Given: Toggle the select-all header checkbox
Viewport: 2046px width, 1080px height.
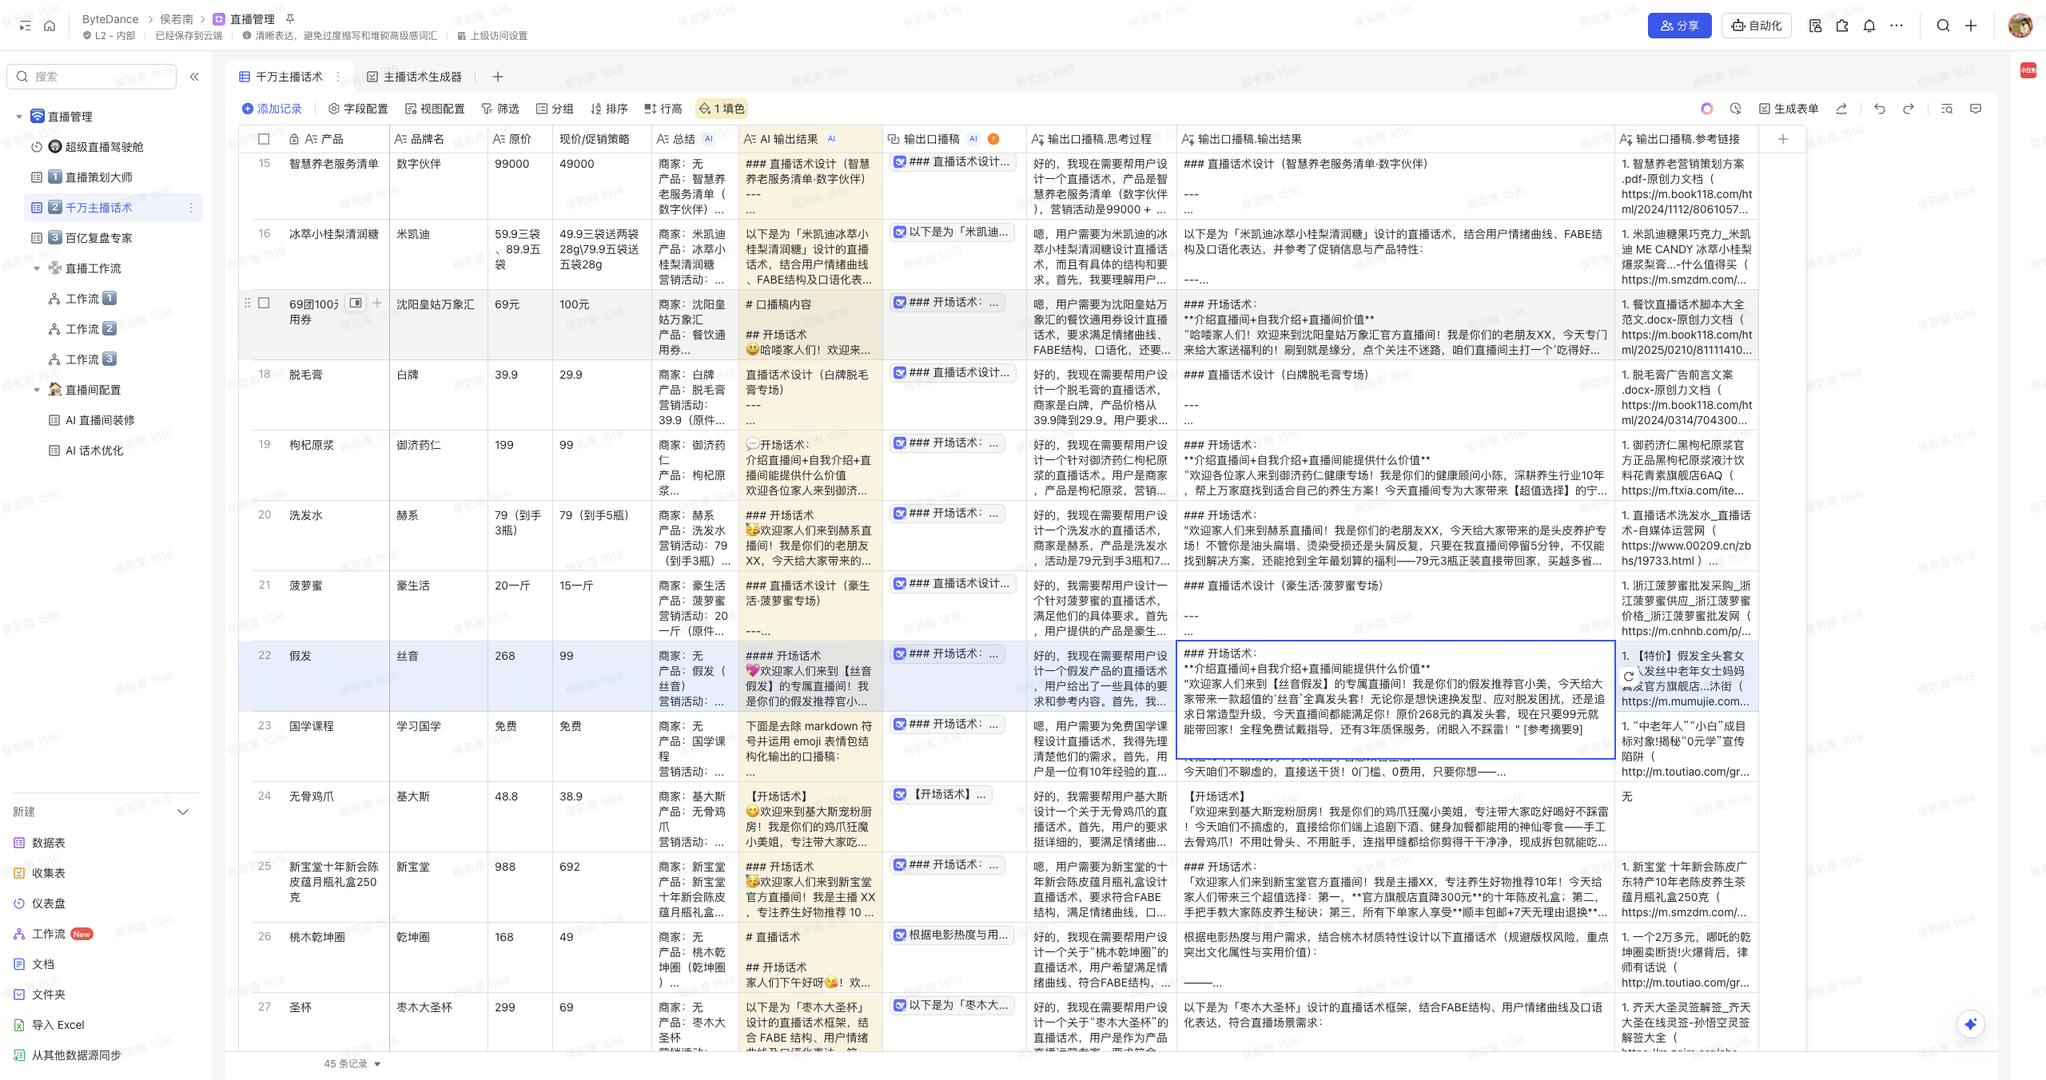Looking at the screenshot, I should pyautogui.click(x=264, y=139).
